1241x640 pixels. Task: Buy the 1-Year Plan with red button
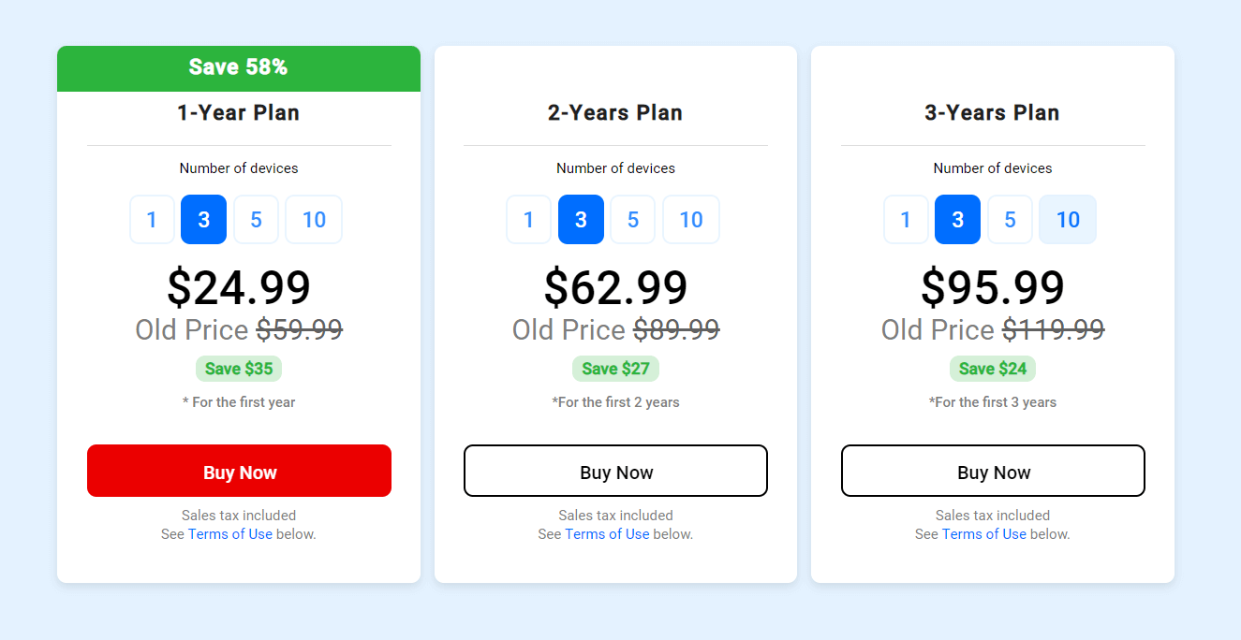coord(239,471)
